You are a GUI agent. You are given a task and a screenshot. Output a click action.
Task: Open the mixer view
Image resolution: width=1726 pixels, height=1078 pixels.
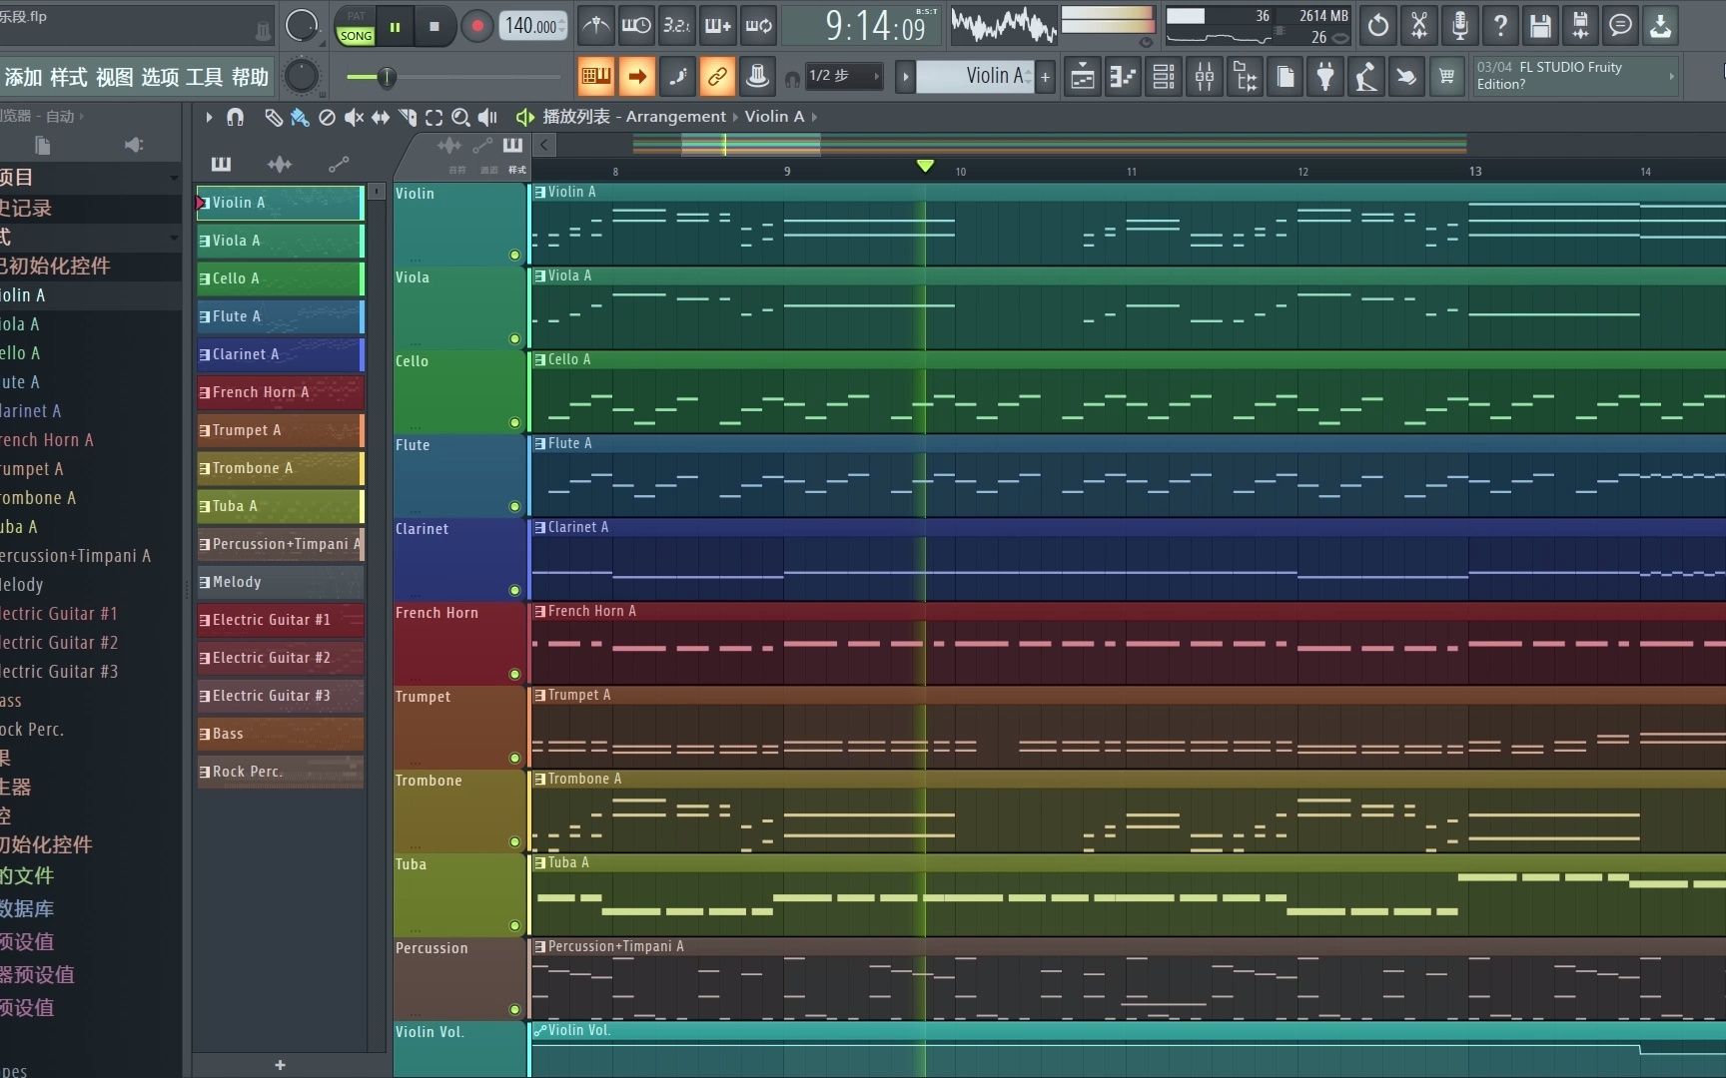pos(1205,76)
